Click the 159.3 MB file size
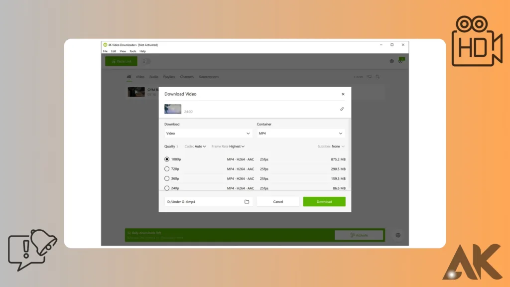Image resolution: width=510 pixels, height=287 pixels. [x=338, y=179]
